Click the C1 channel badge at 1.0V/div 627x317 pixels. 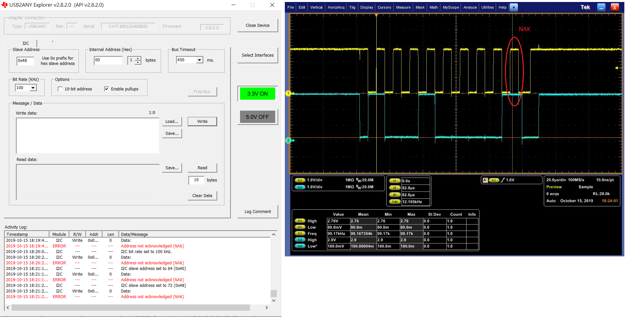pyautogui.click(x=300, y=180)
